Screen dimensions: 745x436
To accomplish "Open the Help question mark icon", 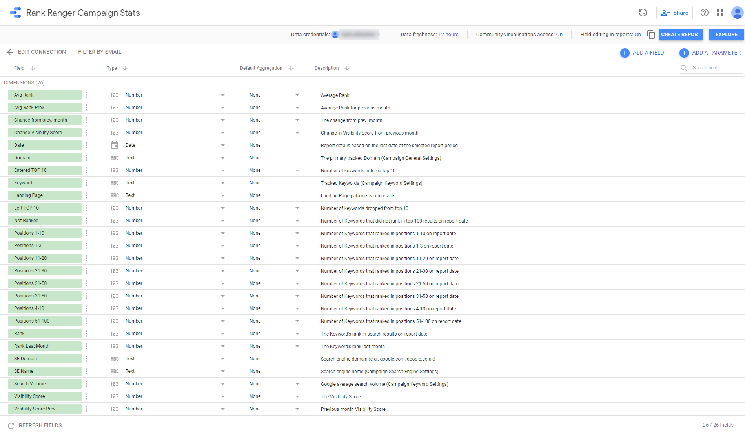I will coord(705,13).
